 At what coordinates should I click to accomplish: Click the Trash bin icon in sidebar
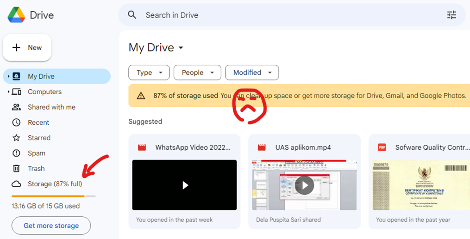pyautogui.click(x=17, y=168)
